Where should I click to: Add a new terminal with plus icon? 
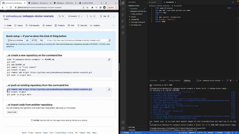tap(223, 80)
